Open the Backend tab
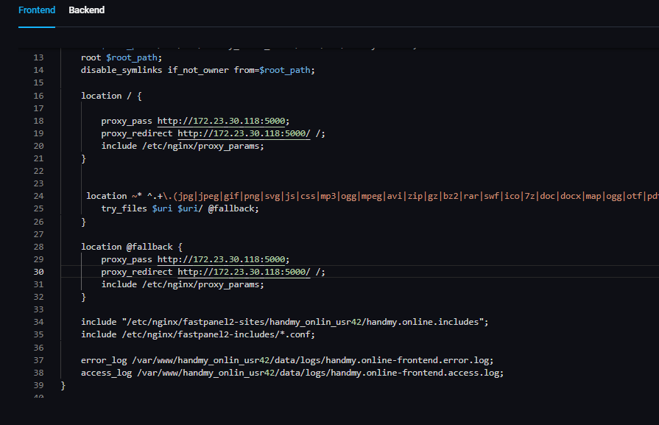This screenshot has width=659, height=425. (x=87, y=10)
